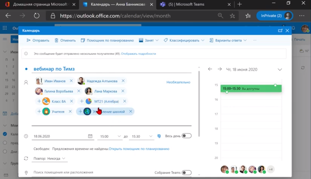Remove the МТ21 (Алгебра) group
This screenshot has width=311, height=179.
point(125,101)
